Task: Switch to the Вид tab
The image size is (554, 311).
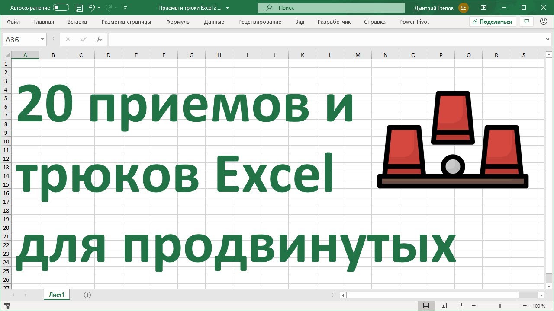Action: [x=300, y=22]
